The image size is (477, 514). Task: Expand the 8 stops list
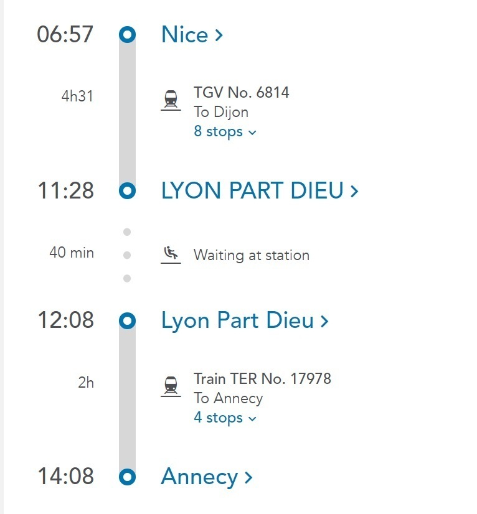[225, 131]
